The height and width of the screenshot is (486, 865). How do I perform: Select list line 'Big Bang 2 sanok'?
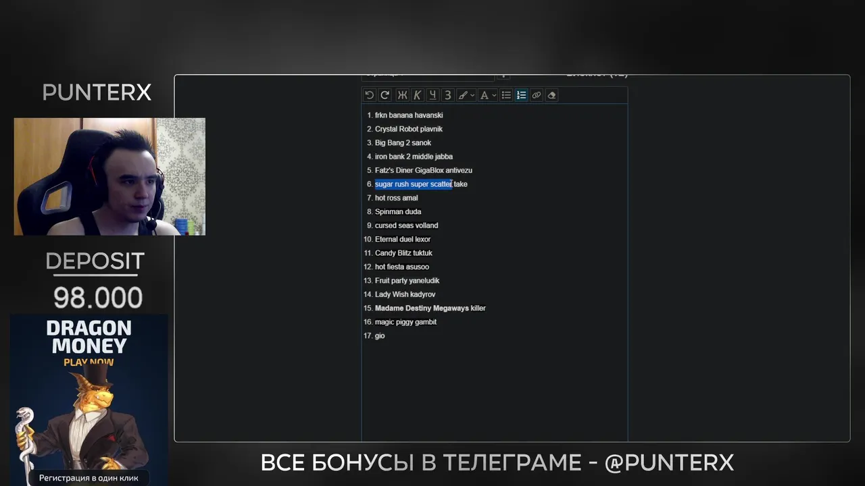403,143
